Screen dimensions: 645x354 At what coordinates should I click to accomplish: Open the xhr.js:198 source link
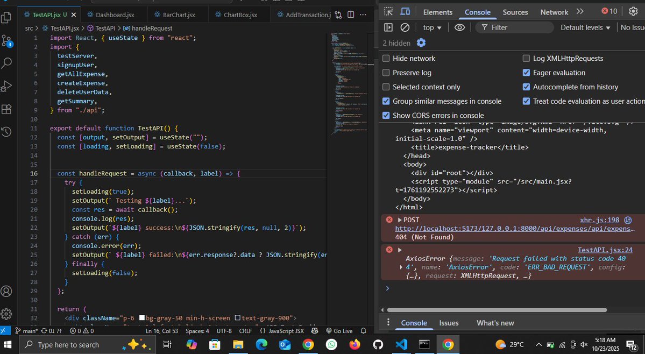pyautogui.click(x=599, y=220)
